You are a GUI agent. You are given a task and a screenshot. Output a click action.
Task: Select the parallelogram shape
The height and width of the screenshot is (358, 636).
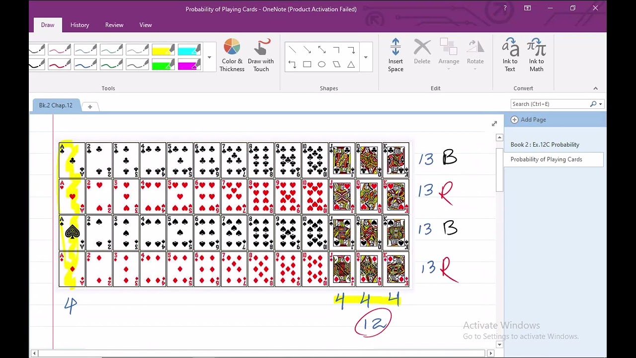coord(336,64)
